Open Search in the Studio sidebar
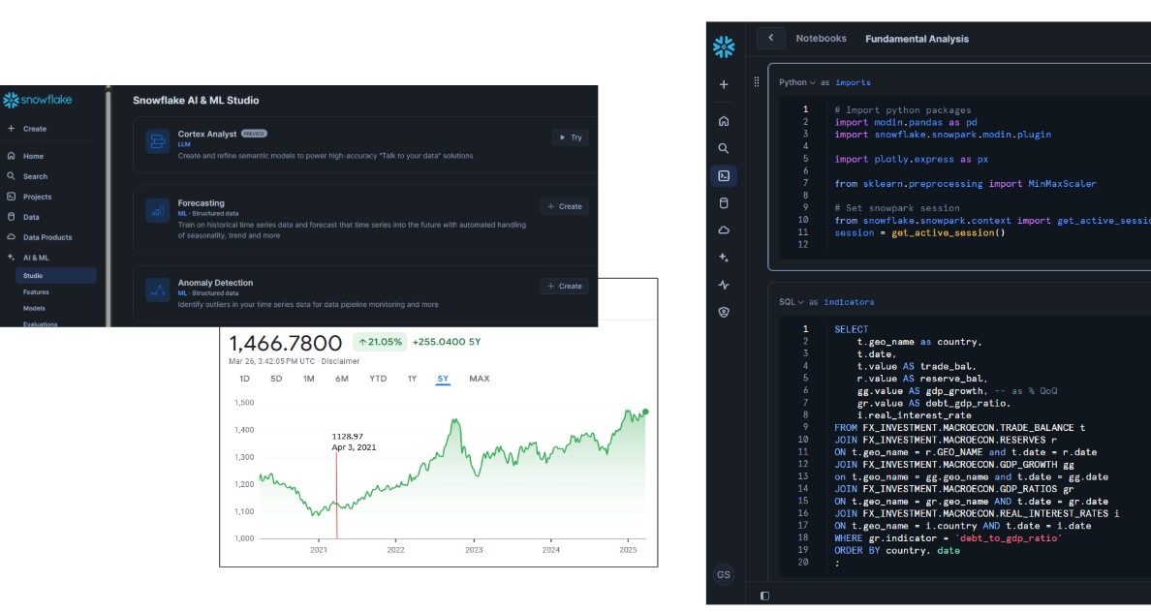The image size is (1151, 612). coord(27,176)
